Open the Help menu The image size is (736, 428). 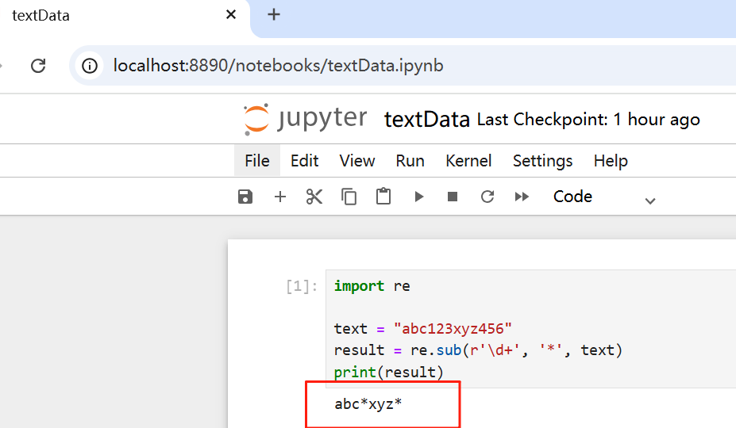[x=611, y=161]
